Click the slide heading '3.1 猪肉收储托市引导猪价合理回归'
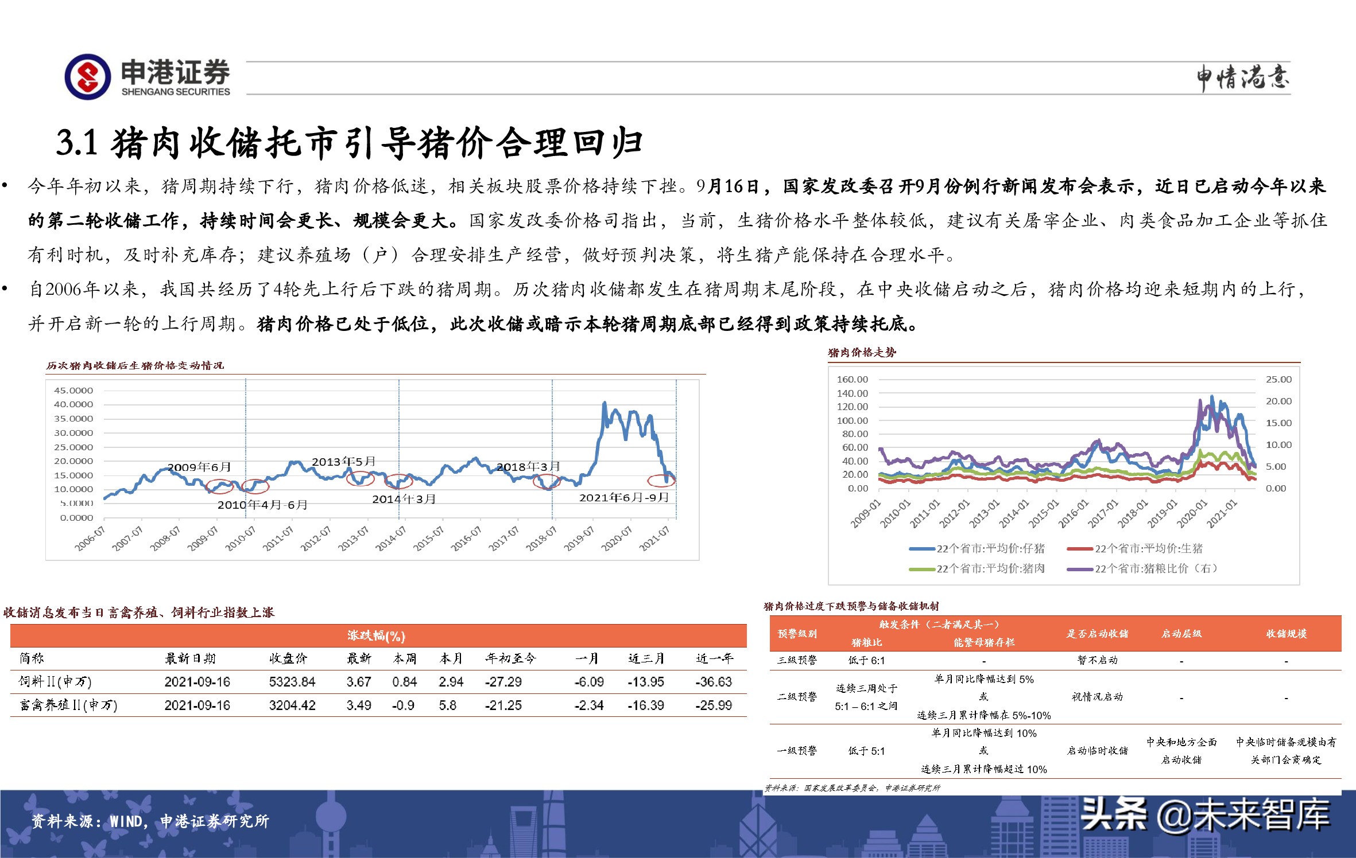 (349, 143)
